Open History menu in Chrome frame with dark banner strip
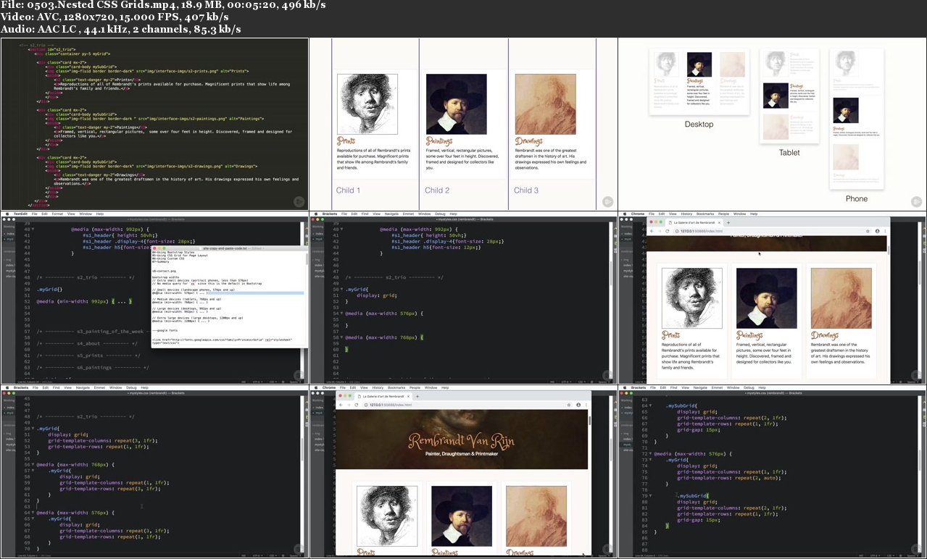 pos(686,214)
